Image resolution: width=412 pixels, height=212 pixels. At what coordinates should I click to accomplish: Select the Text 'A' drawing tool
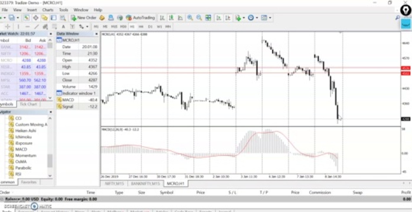[x=63, y=26]
